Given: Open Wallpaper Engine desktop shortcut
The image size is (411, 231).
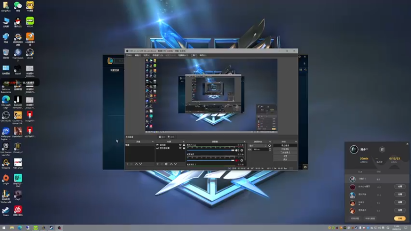Looking at the screenshot, I should click(x=6, y=133).
